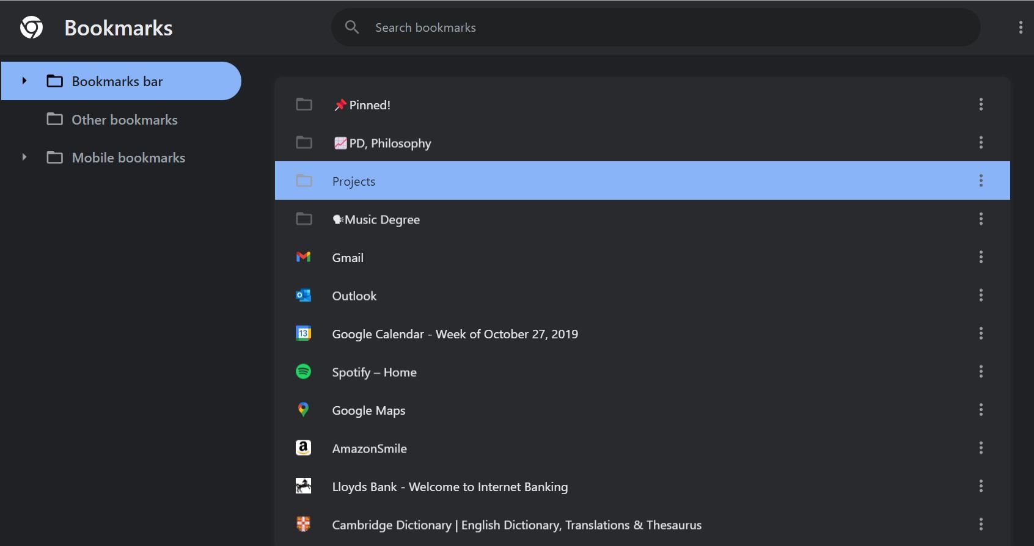Select Mobile bookmarks folder in sidebar
This screenshot has height=546, width=1034.
click(128, 158)
